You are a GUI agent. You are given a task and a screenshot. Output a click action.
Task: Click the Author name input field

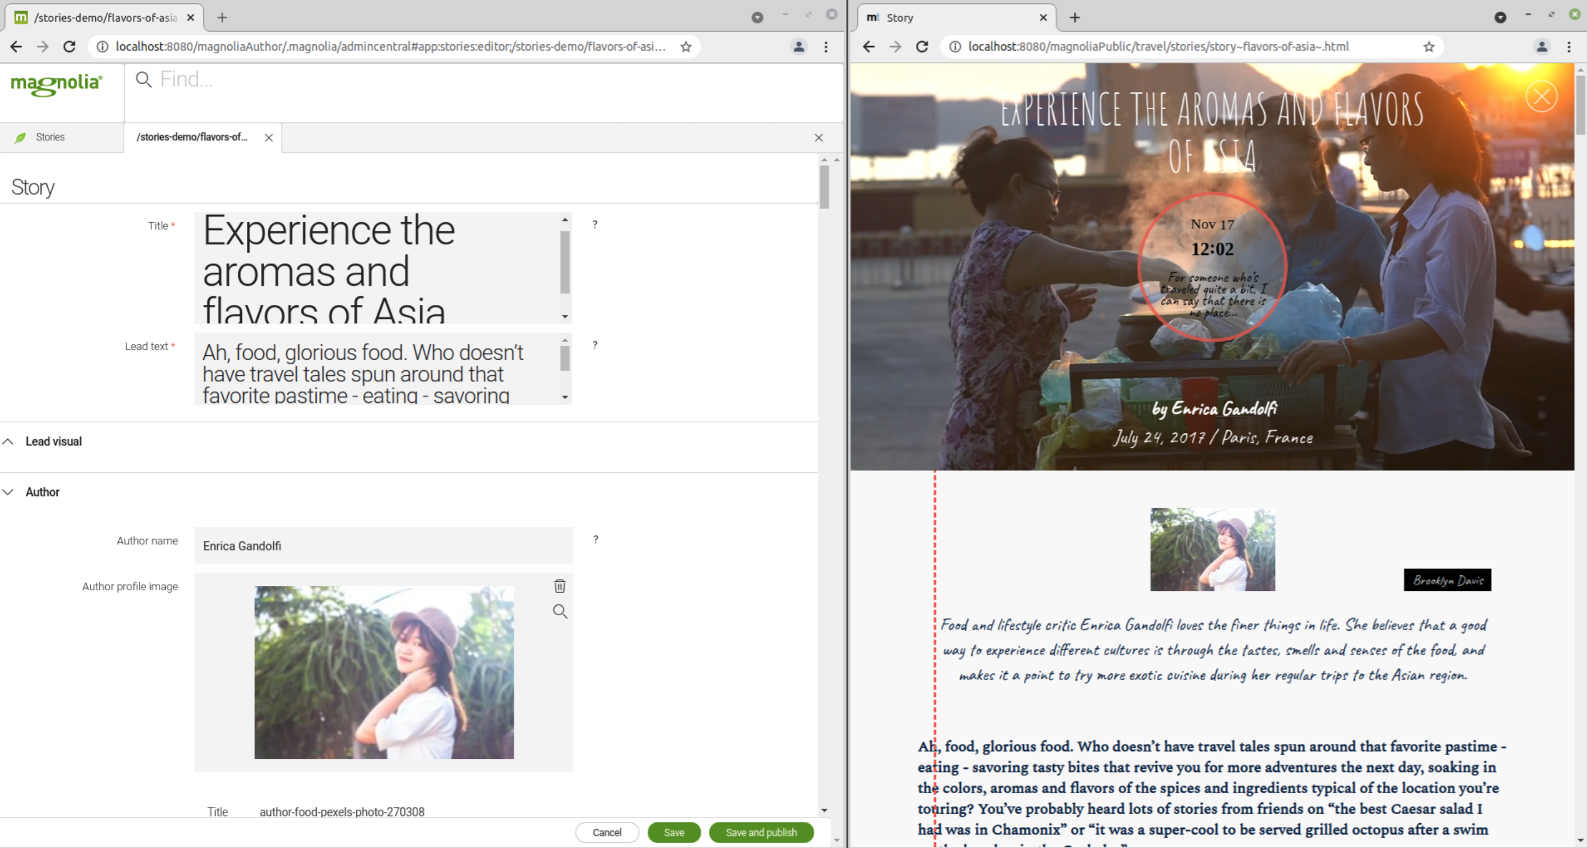tap(383, 545)
